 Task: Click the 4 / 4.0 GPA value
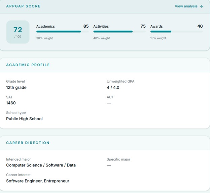point(113,87)
